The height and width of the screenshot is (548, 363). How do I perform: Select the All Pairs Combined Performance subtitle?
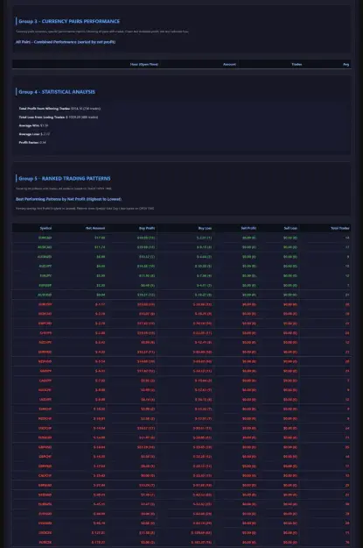point(66,42)
